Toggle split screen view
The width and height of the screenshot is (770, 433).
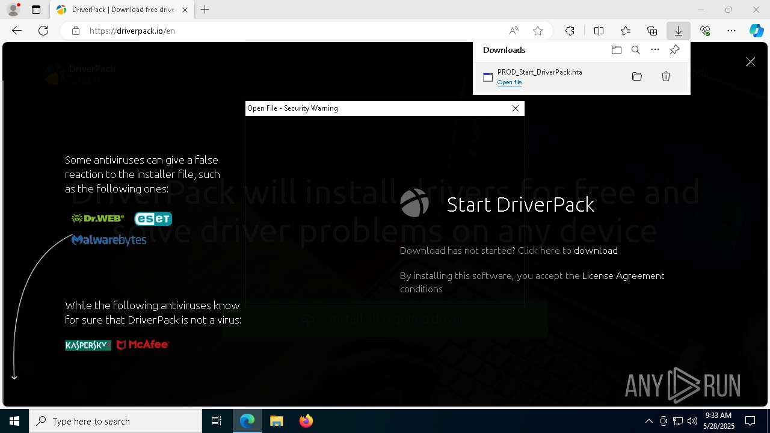click(599, 31)
